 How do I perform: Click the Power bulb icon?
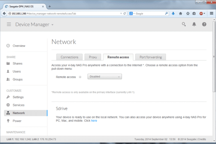[8, 121]
